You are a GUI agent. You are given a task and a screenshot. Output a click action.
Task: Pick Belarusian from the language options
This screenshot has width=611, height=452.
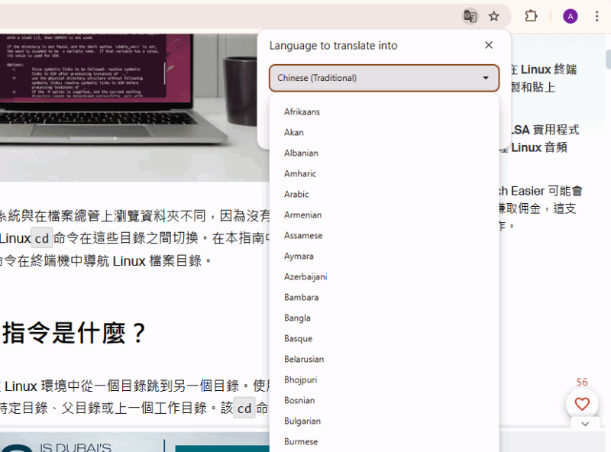[305, 359]
